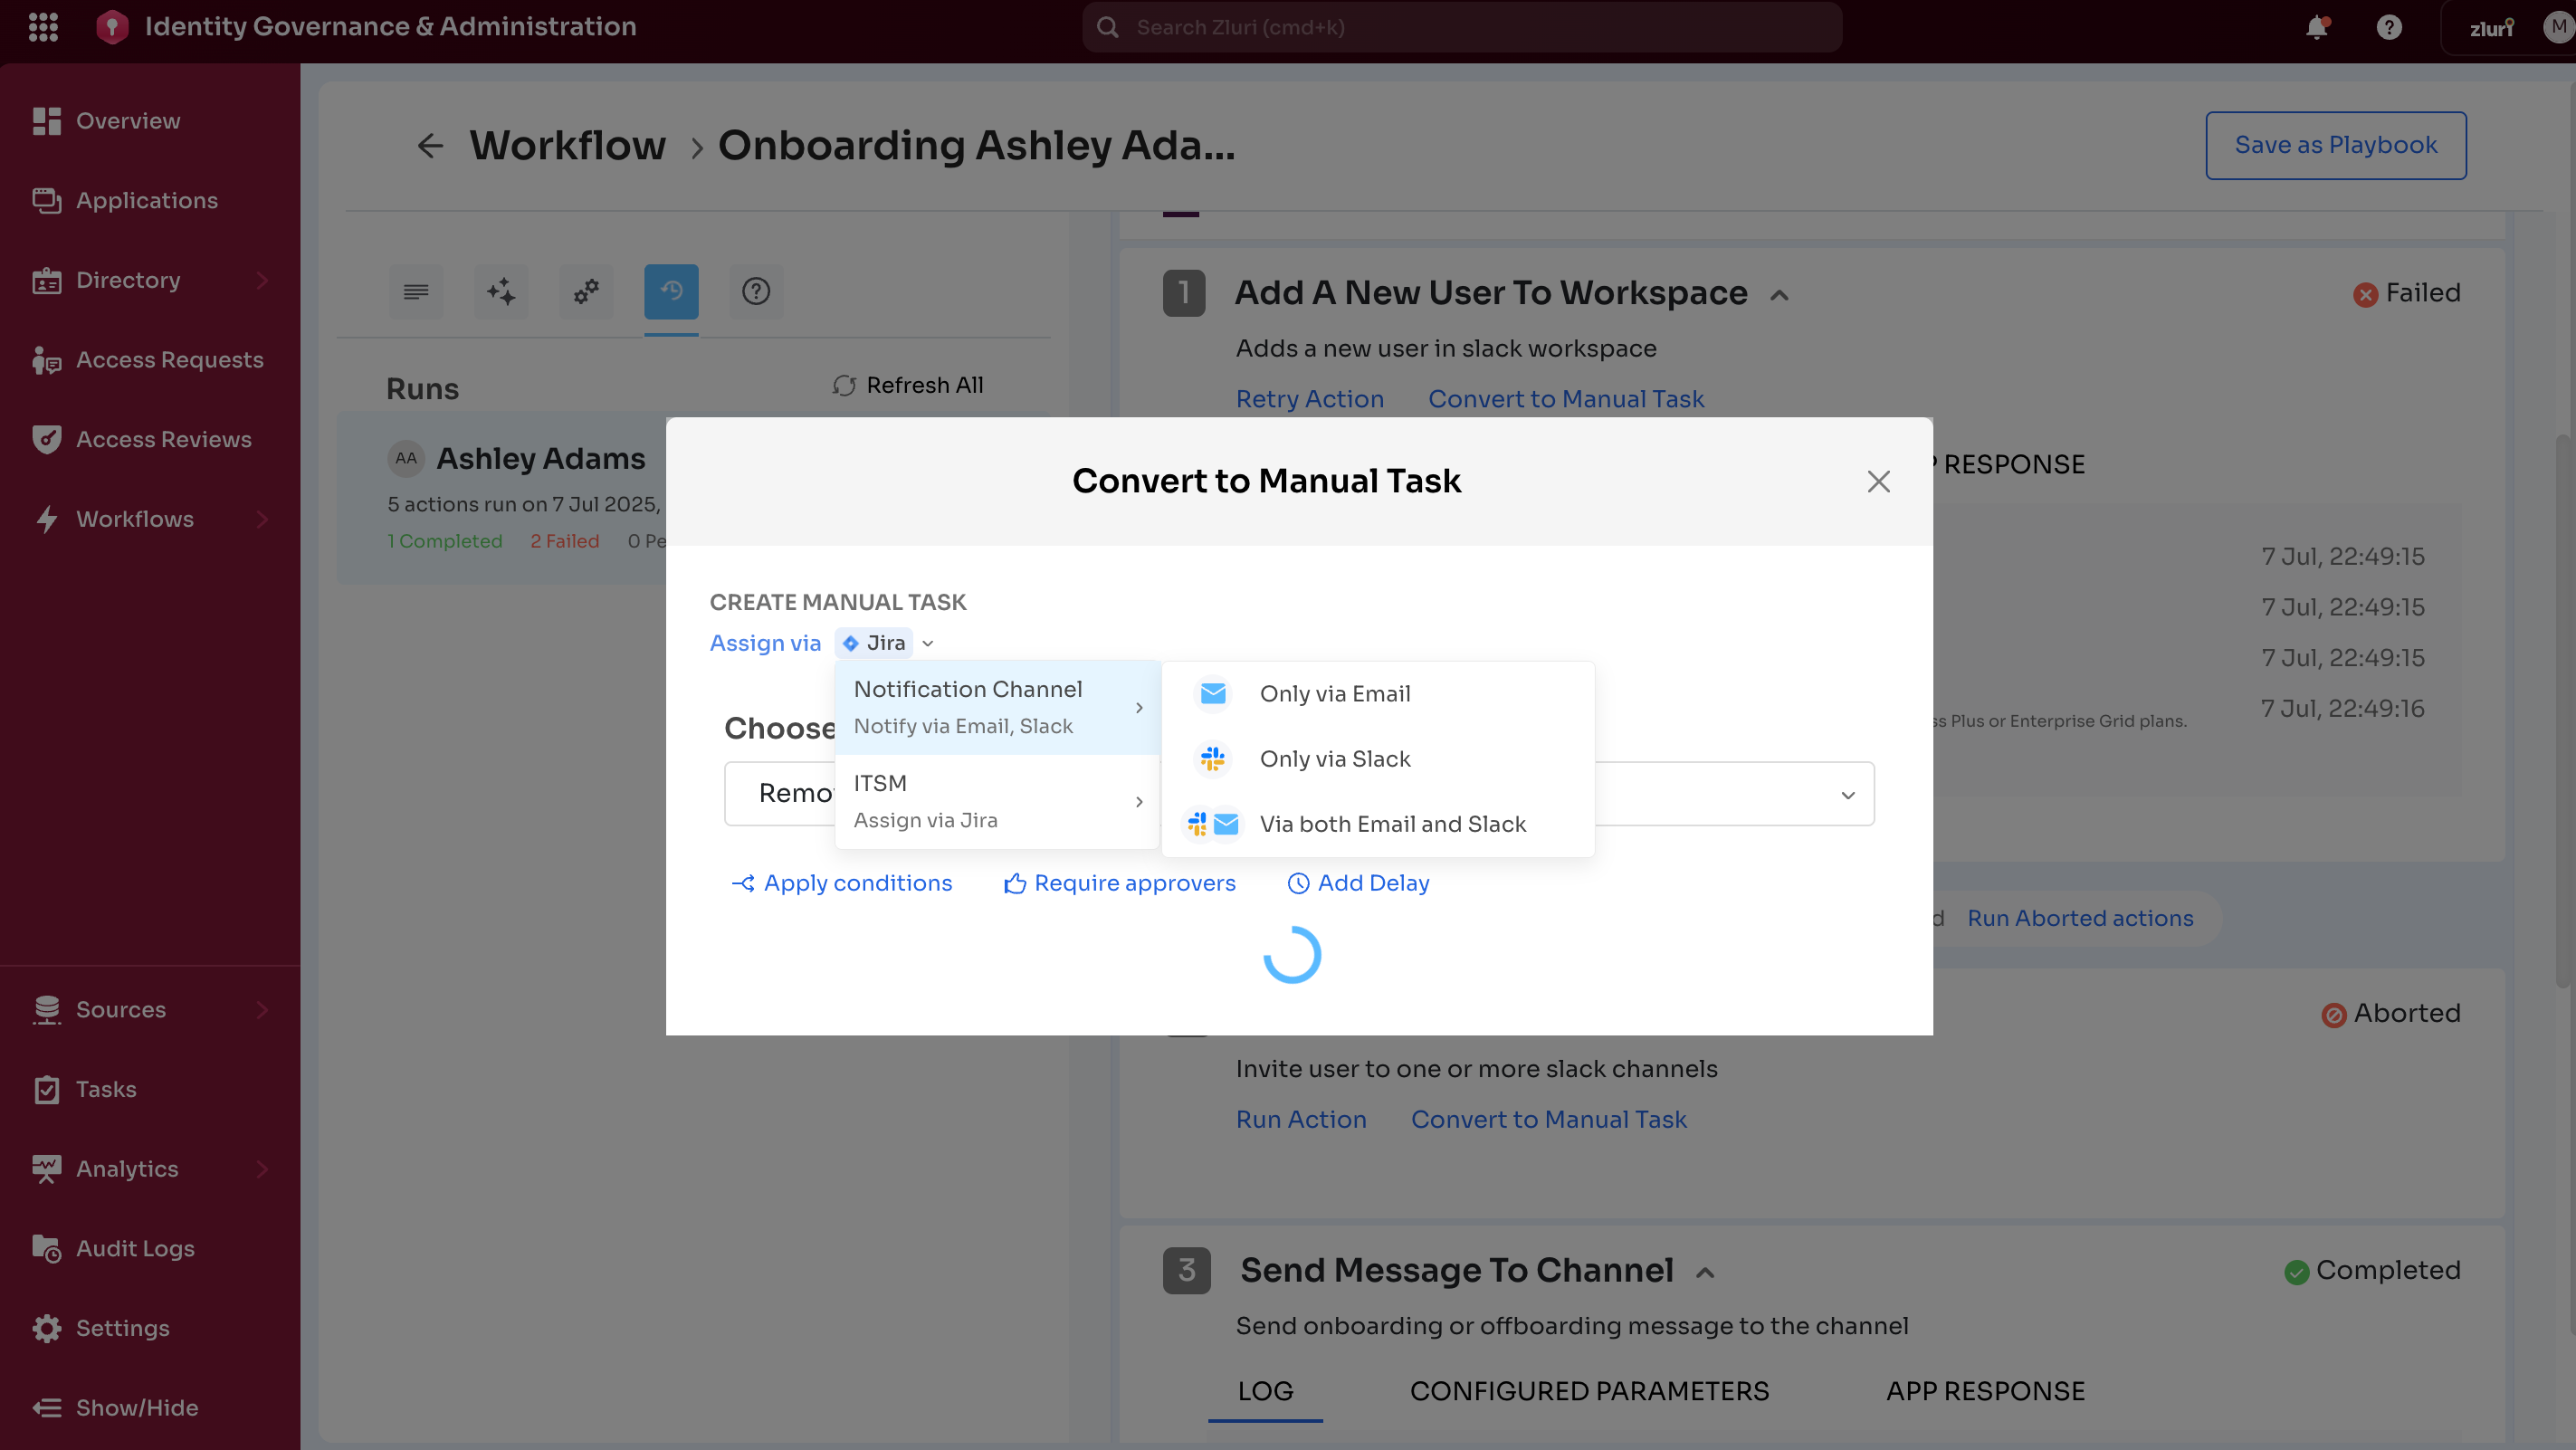2576x1450 pixels.
Task: Click the back arrow beside Workflow
Action: coord(430,146)
